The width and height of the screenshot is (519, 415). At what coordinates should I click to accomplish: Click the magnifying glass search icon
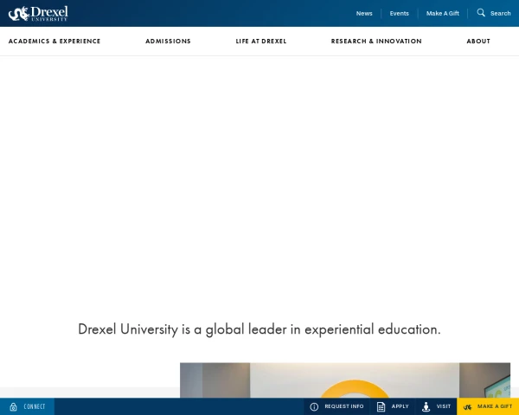(481, 13)
